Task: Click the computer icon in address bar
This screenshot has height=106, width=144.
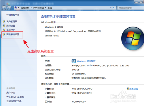Action: tap(16, 8)
